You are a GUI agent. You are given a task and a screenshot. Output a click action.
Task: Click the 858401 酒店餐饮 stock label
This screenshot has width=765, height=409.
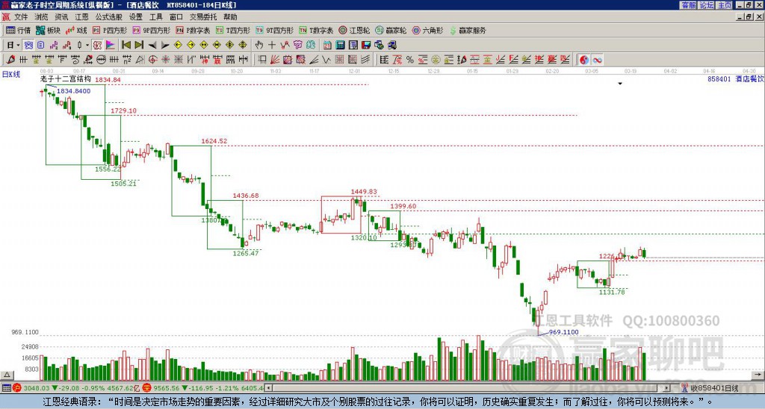pos(735,78)
